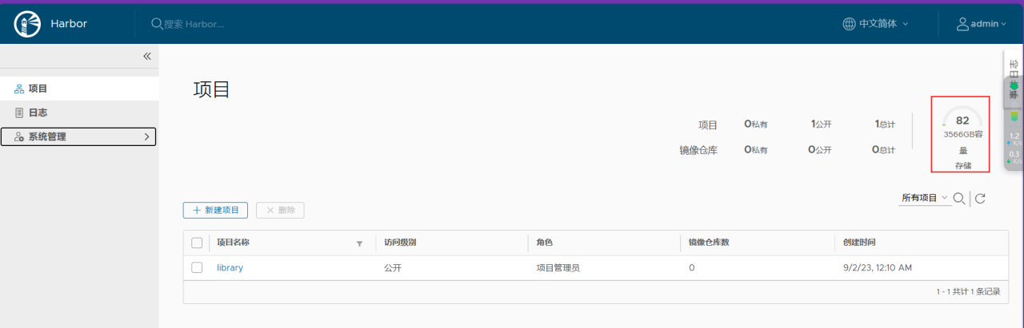The width and height of the screenshot is (1024, 328).
Task: Click the 1 - 1 共计 1 条记录 pagination text
Action: (x=968, y=291)
